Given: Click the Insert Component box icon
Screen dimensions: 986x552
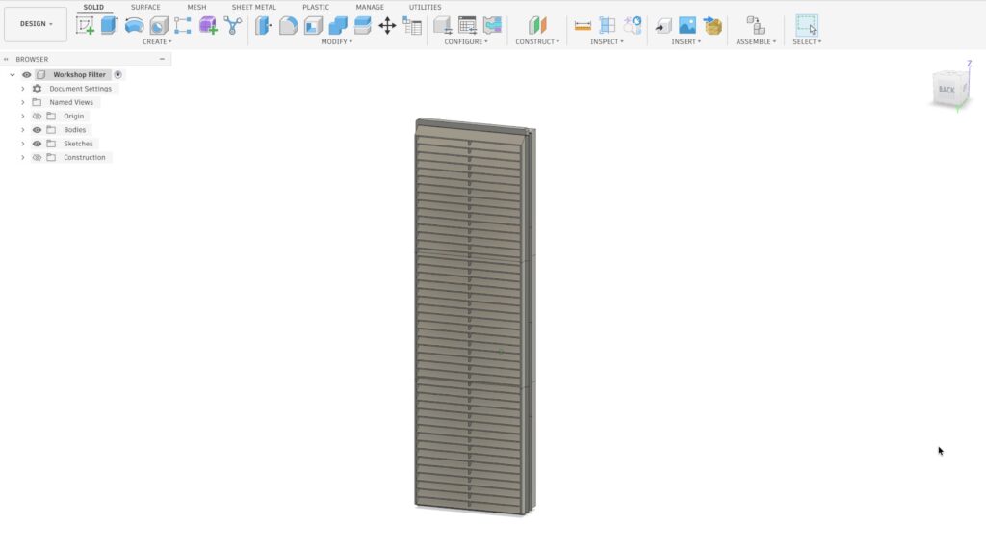Looking at the screenshot, I should tap(713, 26).
